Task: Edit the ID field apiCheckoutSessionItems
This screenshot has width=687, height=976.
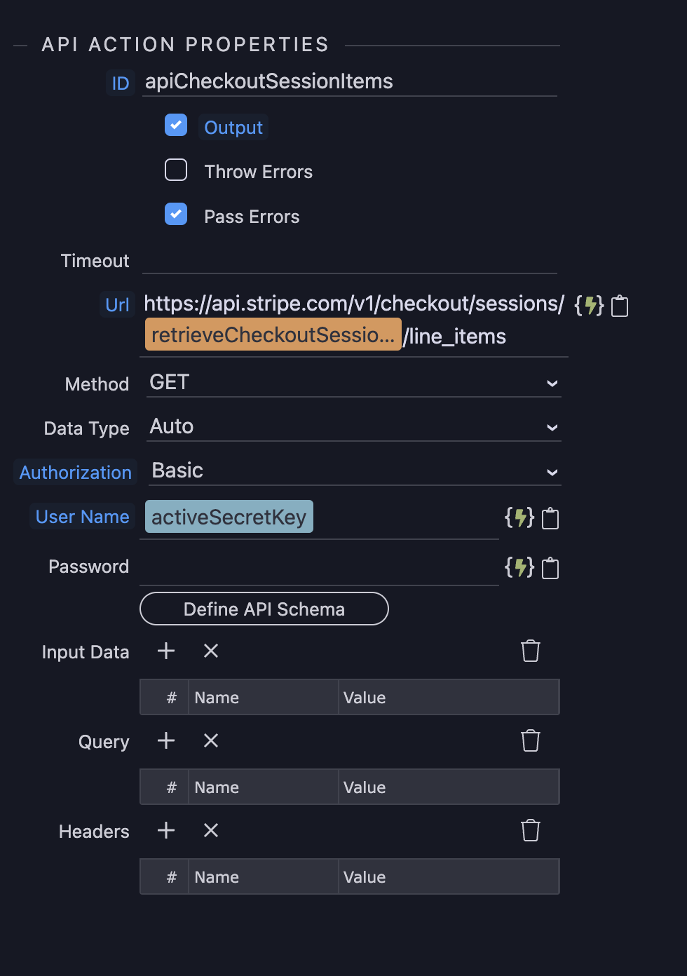Action: pos(350,82)
